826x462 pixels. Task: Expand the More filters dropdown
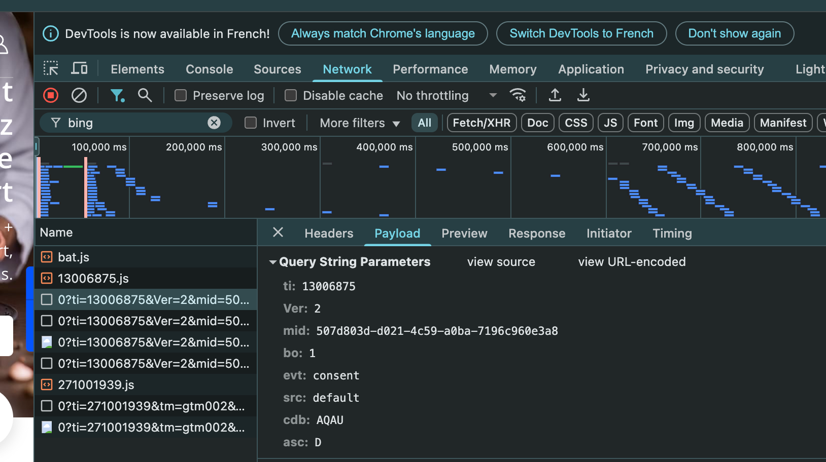[x=360, y=123]
